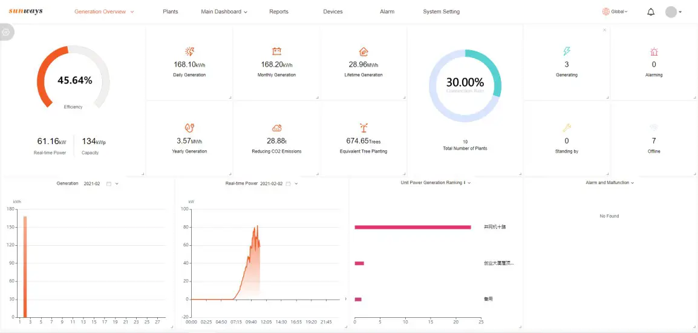Open dropdown caret next to user avatar
Image resolution: width=698 pixels, height=333 pixels.
tap(680, 13)
